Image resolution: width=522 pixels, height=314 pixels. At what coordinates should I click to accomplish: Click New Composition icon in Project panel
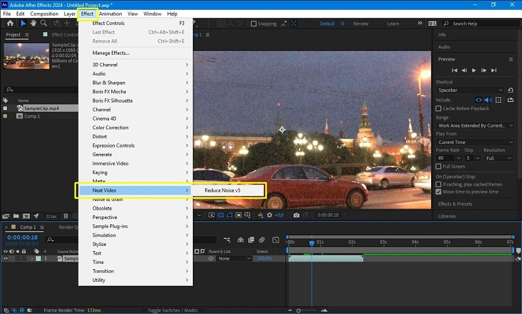(26, 216)
